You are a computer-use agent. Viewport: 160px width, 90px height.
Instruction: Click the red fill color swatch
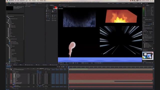(56, 7)
